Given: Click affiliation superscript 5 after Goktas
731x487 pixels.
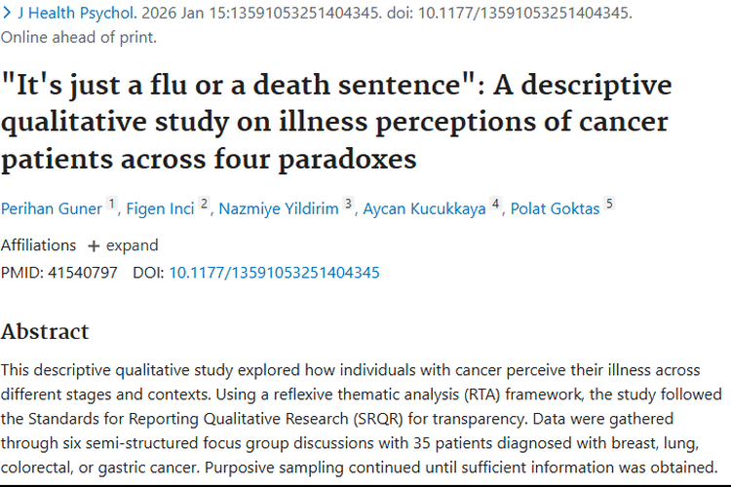Looking at the screenshot, I should coord(609,205).
